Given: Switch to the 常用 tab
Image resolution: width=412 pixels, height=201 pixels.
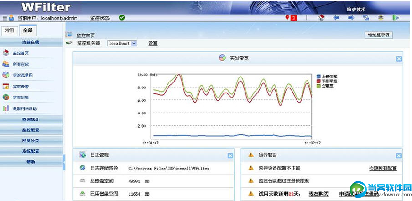Looking at the screenshot, I should click(10, 31).
